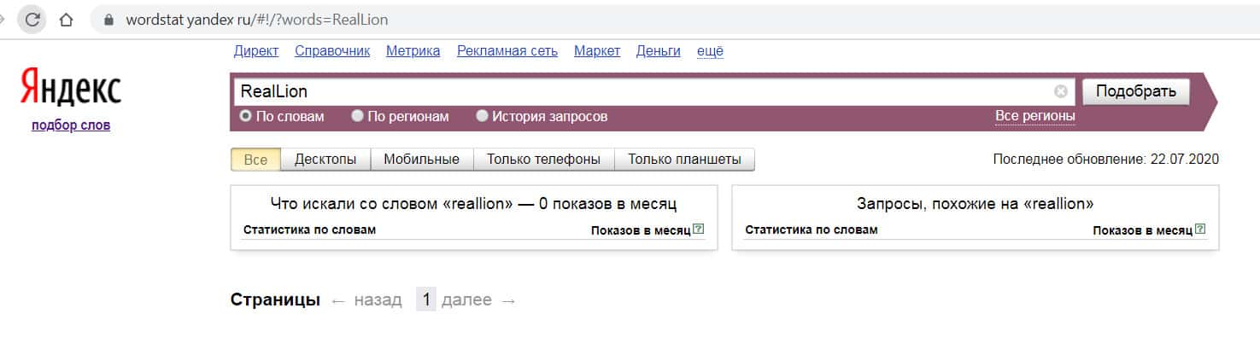Viewport: 1260px width, 343px height.
Task: Clear the search field with X icon
Action: 1061,91
